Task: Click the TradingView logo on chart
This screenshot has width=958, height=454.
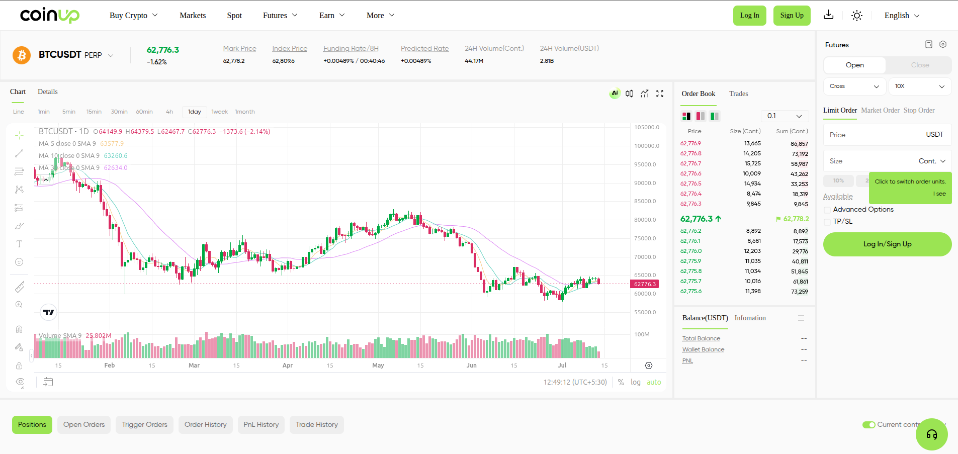Action: 48,312
